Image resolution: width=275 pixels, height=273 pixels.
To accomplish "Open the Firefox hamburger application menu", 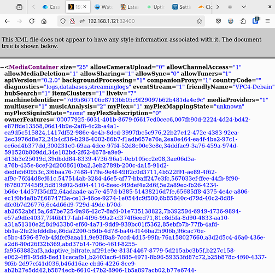I will 267,21.
